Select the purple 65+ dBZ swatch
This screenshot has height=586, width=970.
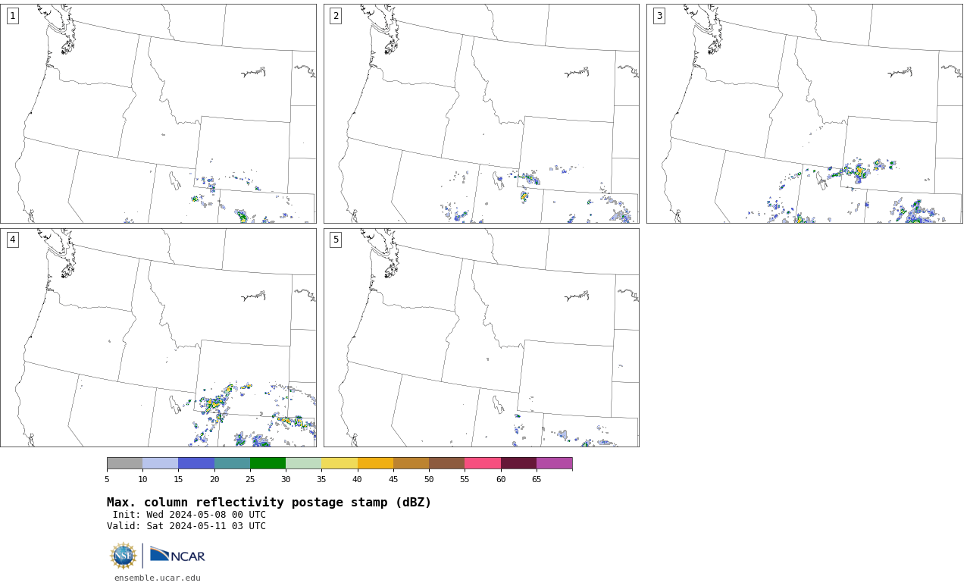click(555, 463)
